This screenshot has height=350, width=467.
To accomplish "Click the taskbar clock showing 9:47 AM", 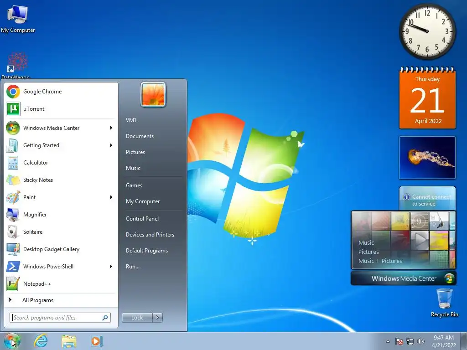I will pyautogui.click(x=444, y=341).
